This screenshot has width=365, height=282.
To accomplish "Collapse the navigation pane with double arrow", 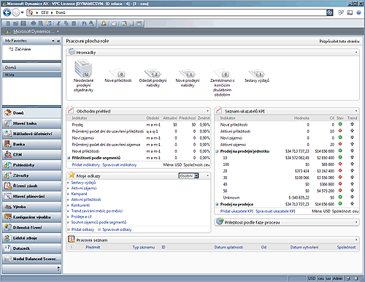I will click(58, 41).
